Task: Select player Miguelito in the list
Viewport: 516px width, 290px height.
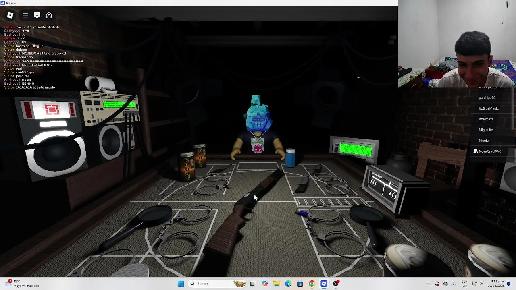Action: click(486, 130)
